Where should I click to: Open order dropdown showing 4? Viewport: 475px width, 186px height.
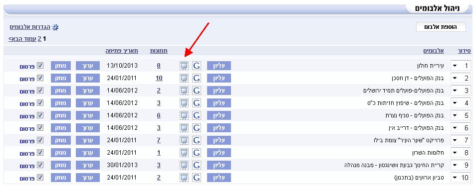tap(461, 103)
